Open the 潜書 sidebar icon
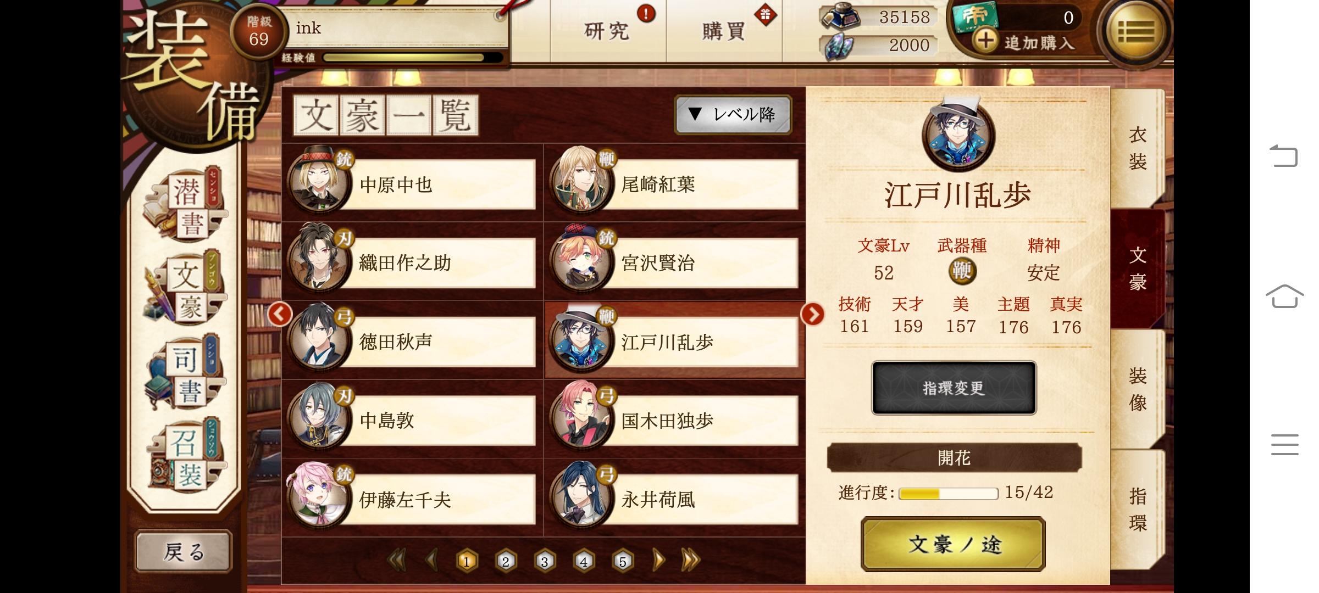 point(186,204)
